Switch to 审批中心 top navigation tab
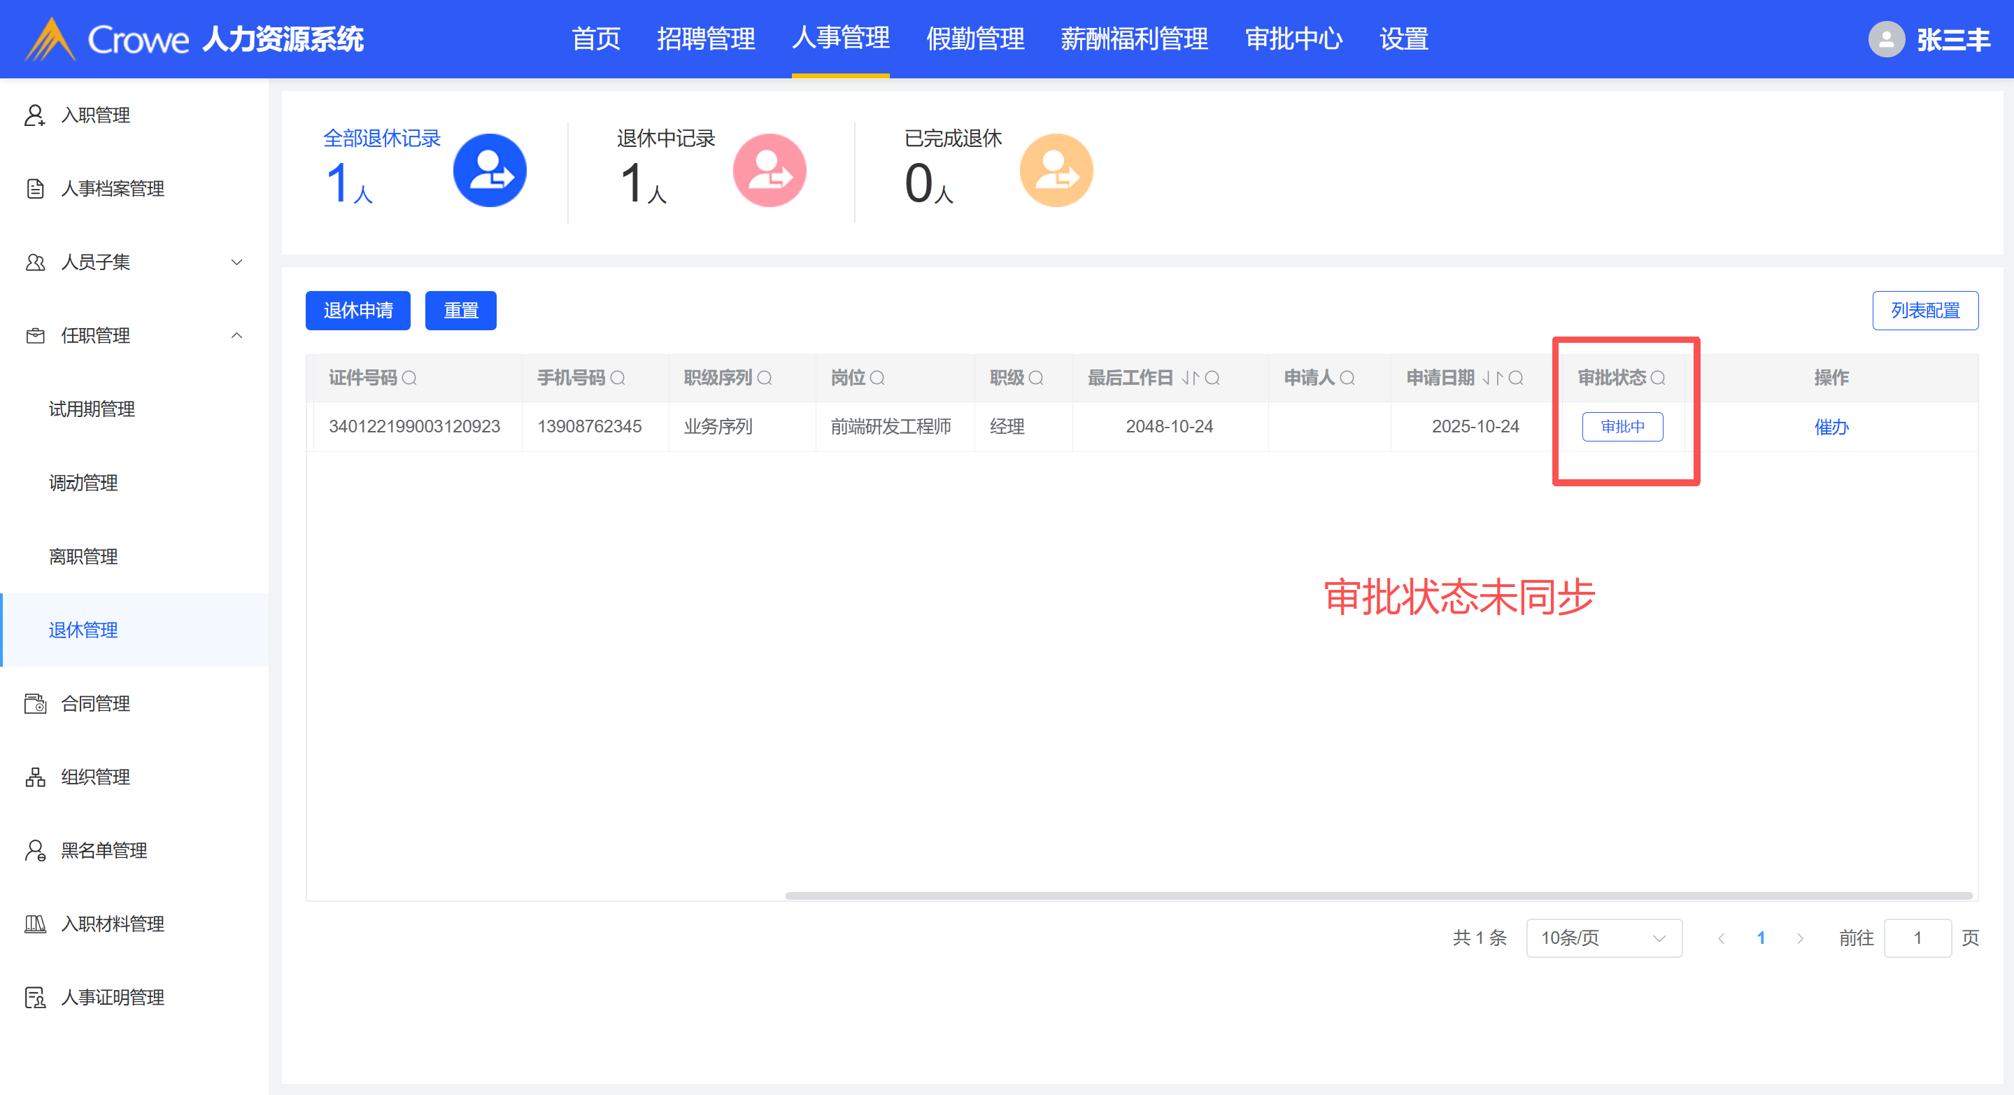Viewport: 2014px width, 1095px height. (1293, 39)
